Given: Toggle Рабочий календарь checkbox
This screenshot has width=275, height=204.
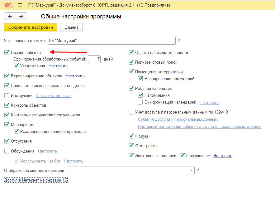Looking at the screenshot, I should (131, 88).
